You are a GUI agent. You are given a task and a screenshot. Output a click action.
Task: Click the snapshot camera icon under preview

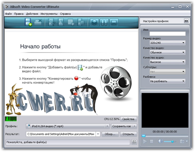[x=182, y=141]
